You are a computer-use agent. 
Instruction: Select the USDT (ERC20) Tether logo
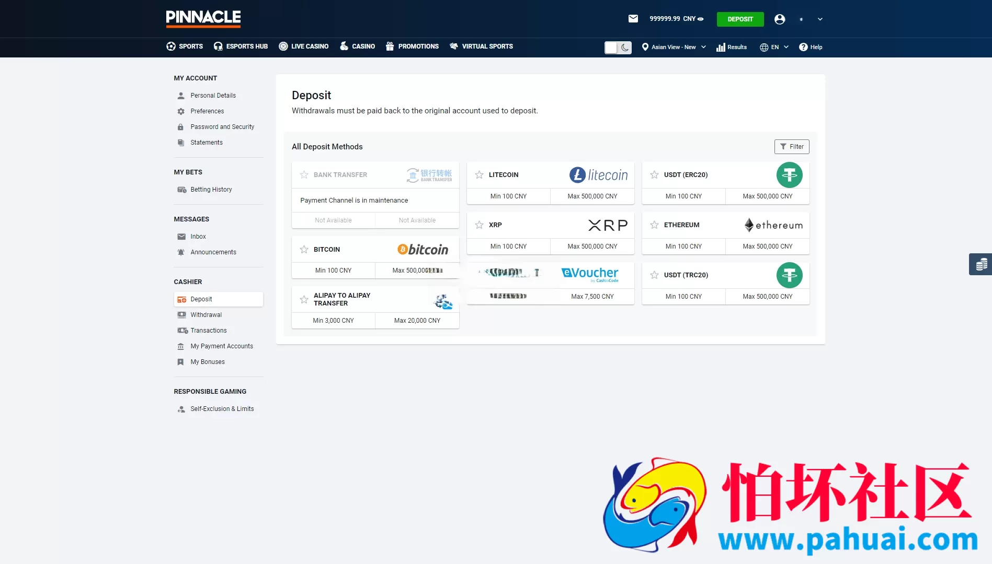click(790, 175)
